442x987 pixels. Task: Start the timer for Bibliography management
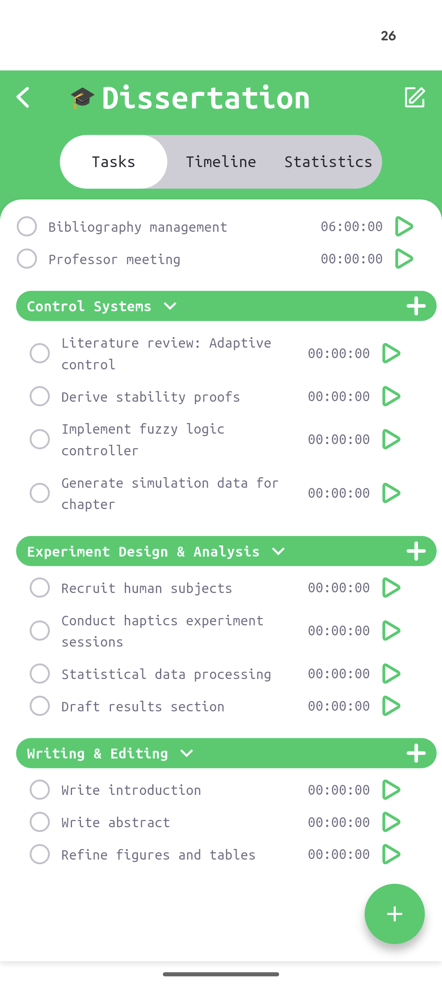coord(405,226)
